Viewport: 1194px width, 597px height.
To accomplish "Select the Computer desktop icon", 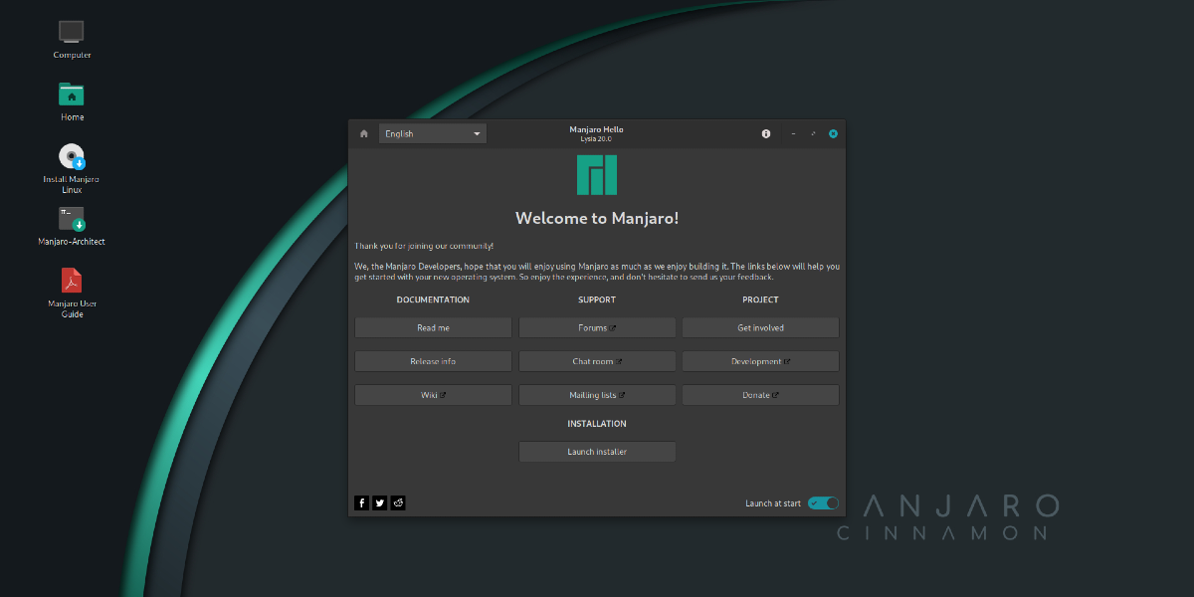I will [x=72, y=32].
